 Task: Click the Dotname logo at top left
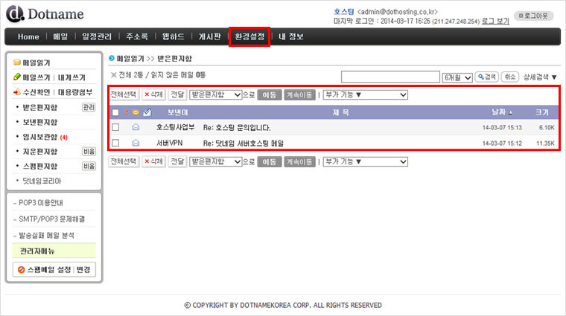point(45,14)
